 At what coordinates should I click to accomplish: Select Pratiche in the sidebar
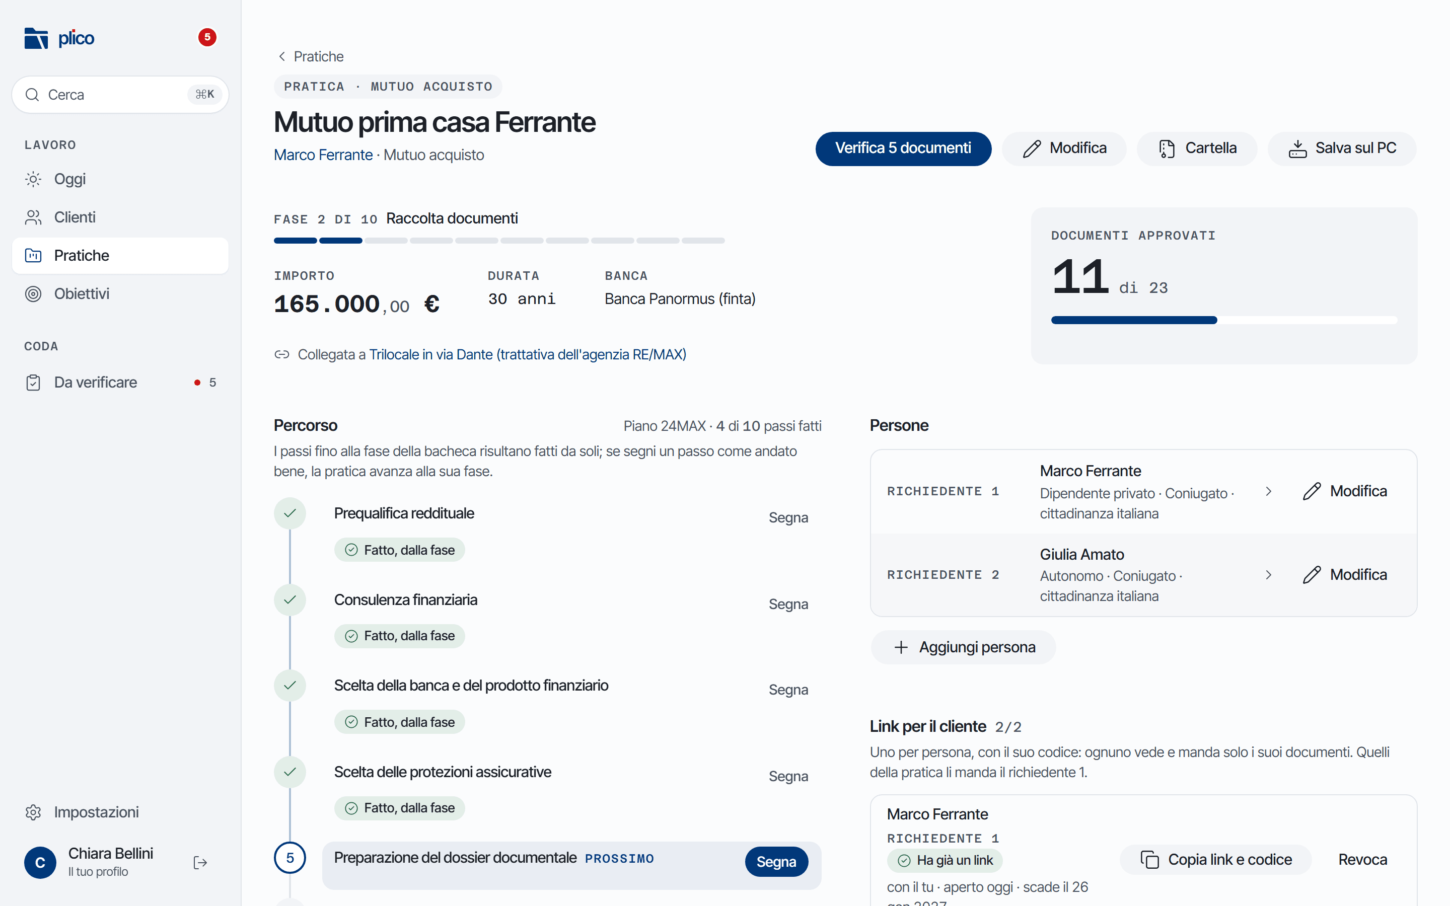120,256
